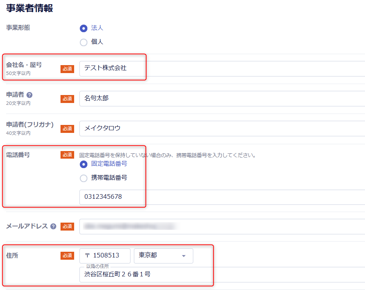
Task: Click the 事業者情報 heading text
Action: point(30,8)
